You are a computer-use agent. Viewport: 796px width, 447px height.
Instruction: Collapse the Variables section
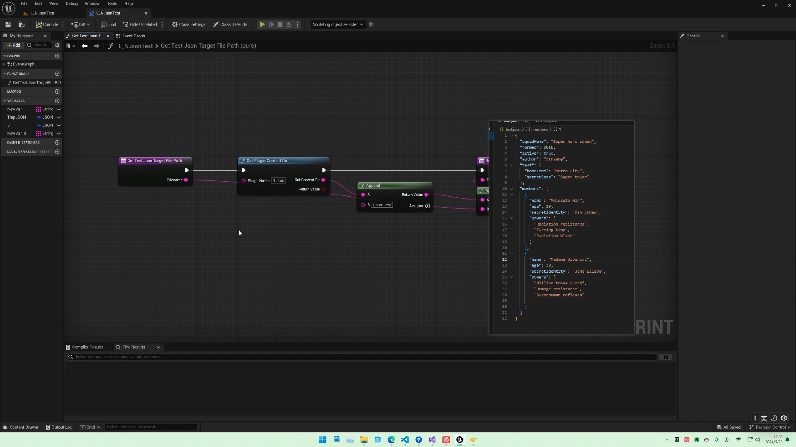[x=5, y=101]
